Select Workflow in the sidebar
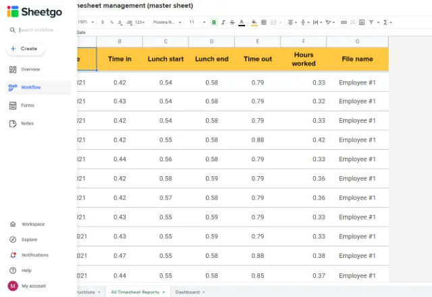This screenshot has height=297, width=432. [x=30, y=87]
